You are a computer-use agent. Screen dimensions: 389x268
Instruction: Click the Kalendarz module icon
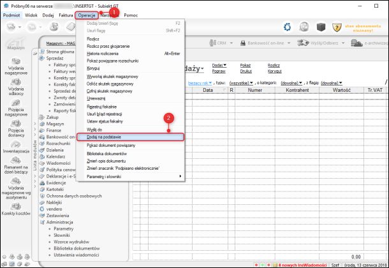(x=42, y=156)
